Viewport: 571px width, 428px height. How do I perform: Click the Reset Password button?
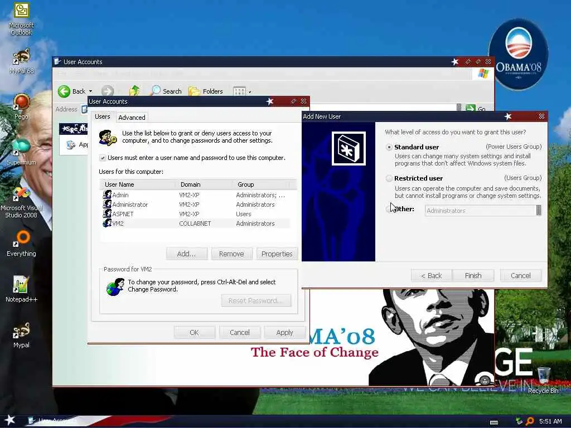tap(256, 300)
